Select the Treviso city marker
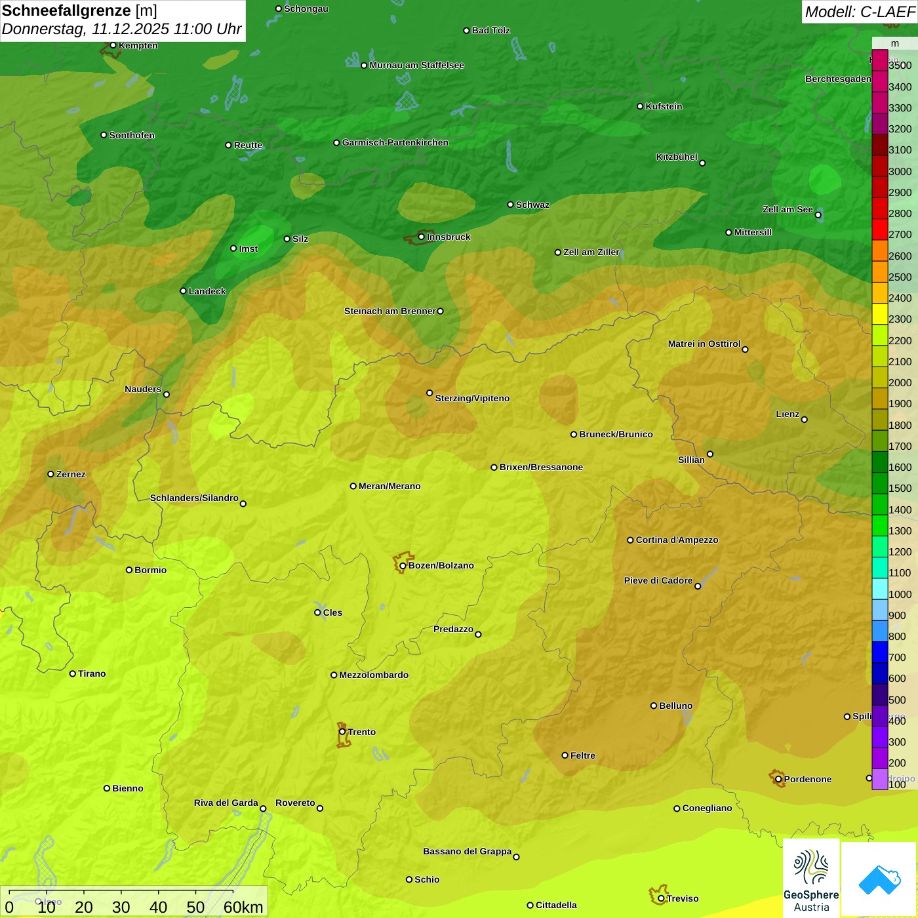Screen dimensions: 918x918 tap(661, 898)
